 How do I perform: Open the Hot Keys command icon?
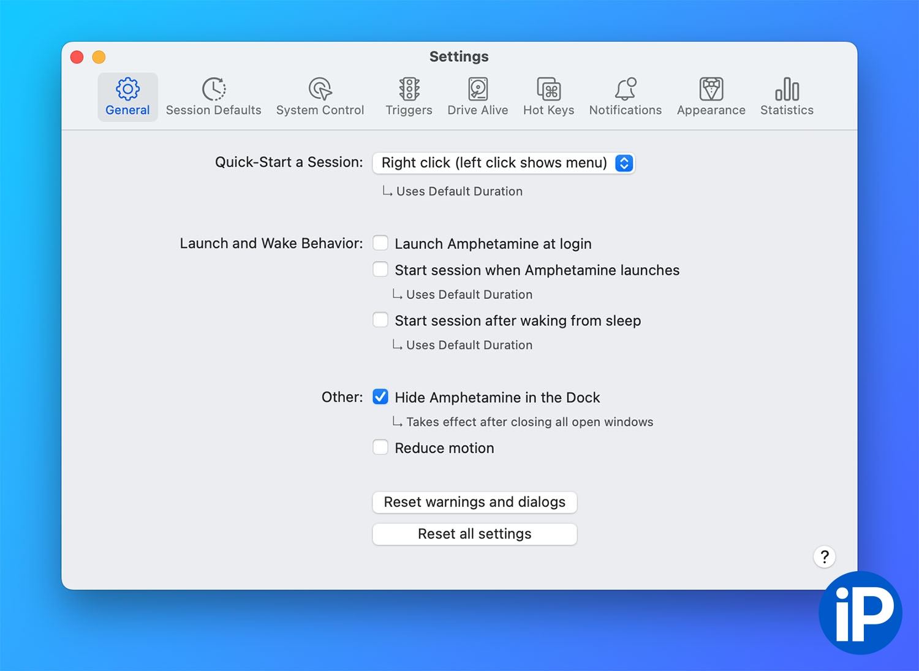click(x=549, y=89)
